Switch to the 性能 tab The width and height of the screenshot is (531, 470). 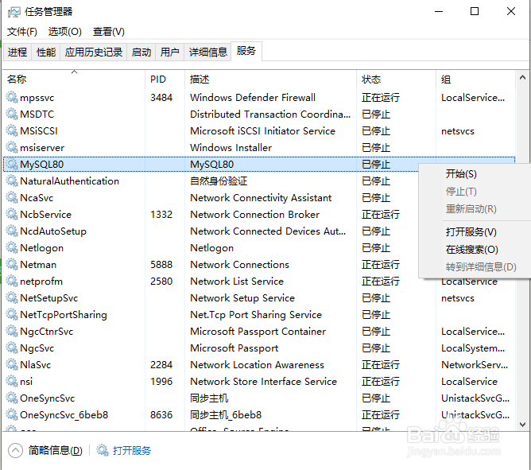click(46, 52)
